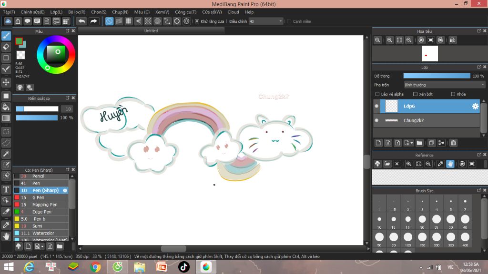Create a new layer folder
The height and width of the screenshot is (274, 488).
(x=419, y=143)
